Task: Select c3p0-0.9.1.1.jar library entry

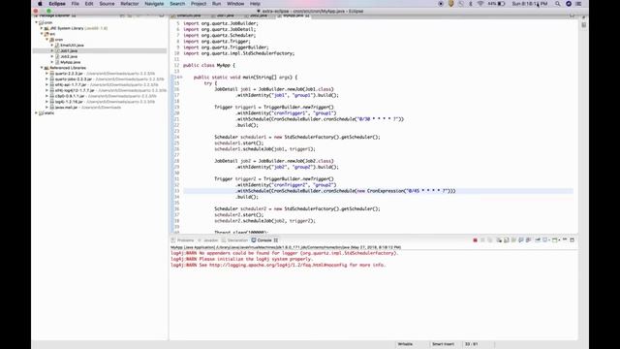Action: (70, 96)
